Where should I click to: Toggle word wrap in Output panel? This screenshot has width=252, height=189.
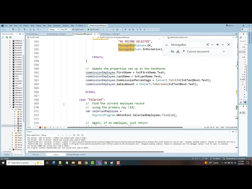(78, 135)
